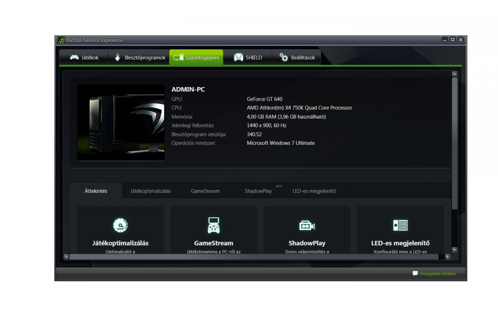Click the AMD Athlon X4 750K processor text
The width and height of the screenshot is (498, 311).
point(299,108)
